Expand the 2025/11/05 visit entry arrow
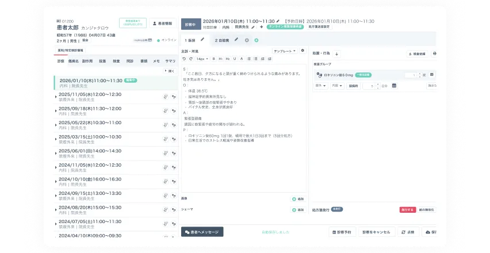Image resolution: width=490 pixels, height=253 pixels. tap(56, 97)
